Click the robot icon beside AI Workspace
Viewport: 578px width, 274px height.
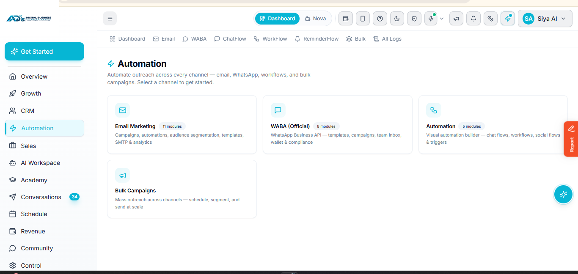tap(13, 163)
